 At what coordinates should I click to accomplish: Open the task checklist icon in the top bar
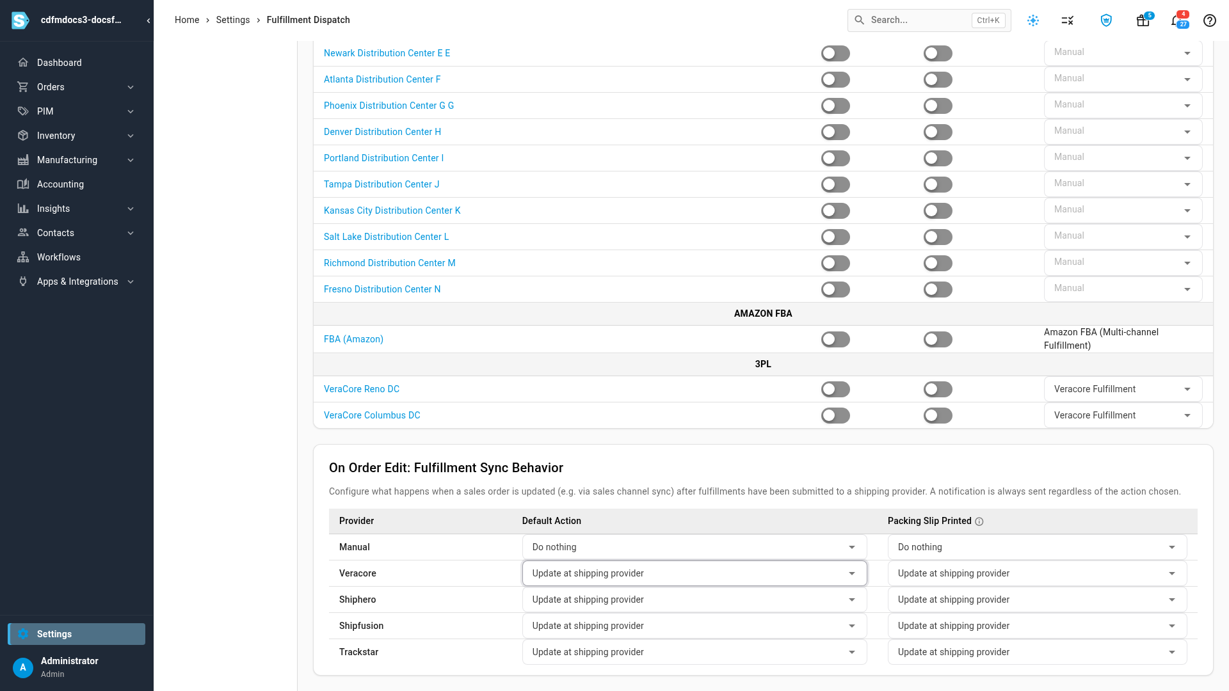point(1068,20)
